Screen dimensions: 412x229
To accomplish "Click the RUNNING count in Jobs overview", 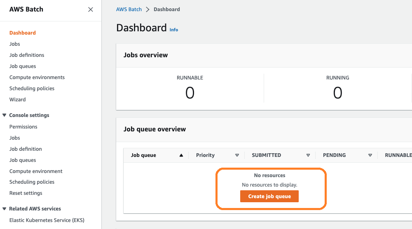I will 338,93.
